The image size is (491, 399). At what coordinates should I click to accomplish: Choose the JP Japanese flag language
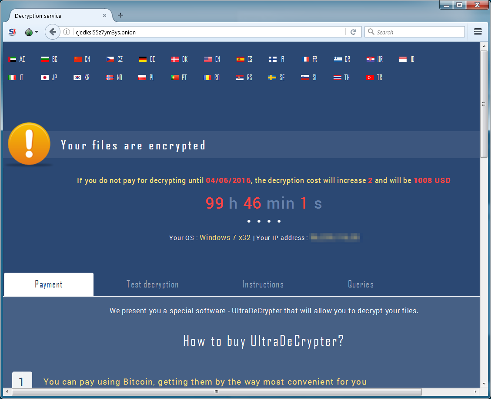[x=49, y=78]
